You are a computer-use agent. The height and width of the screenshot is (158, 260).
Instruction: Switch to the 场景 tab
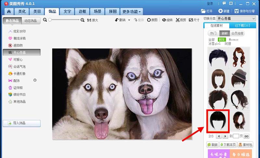(97, 11)
